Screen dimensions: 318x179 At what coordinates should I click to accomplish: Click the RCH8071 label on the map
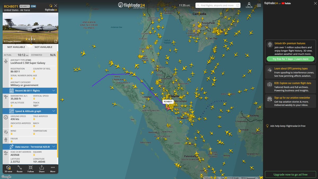(x=168, y=102)
